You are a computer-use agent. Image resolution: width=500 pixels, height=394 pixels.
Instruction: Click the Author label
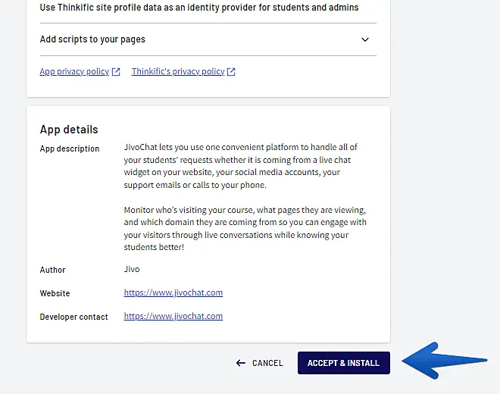click(x=53, y=270)
